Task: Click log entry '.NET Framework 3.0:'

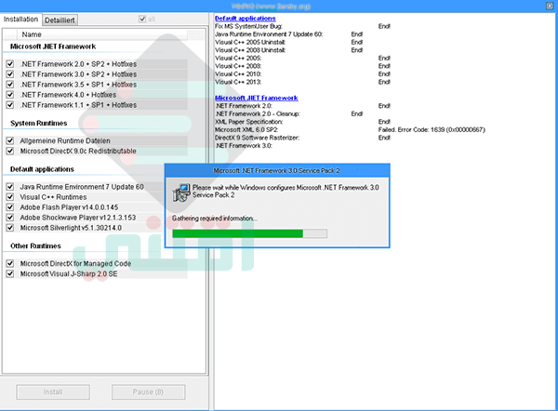Action: coord(244,146)
